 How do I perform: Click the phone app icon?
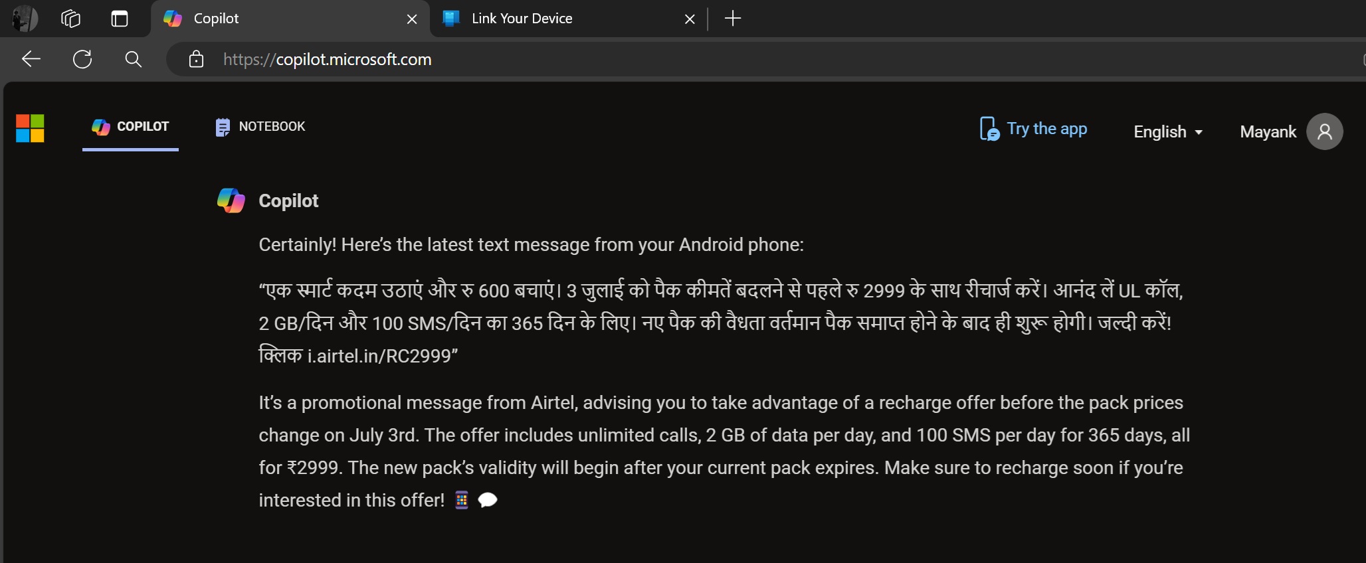(989, 129)
